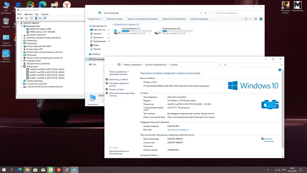Viewport: 307px width, 173px height.
Task: Click the D: drive free space bar
Action: pos(177,31)
